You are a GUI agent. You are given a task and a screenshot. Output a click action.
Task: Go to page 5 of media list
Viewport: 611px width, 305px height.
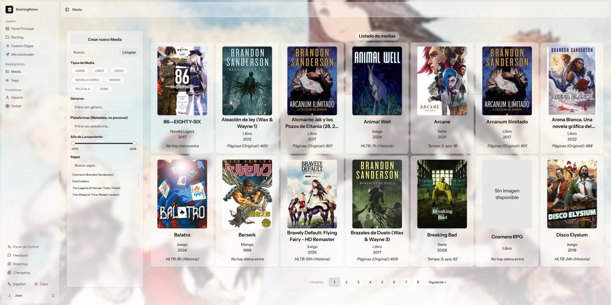click(x=382, y=282)
